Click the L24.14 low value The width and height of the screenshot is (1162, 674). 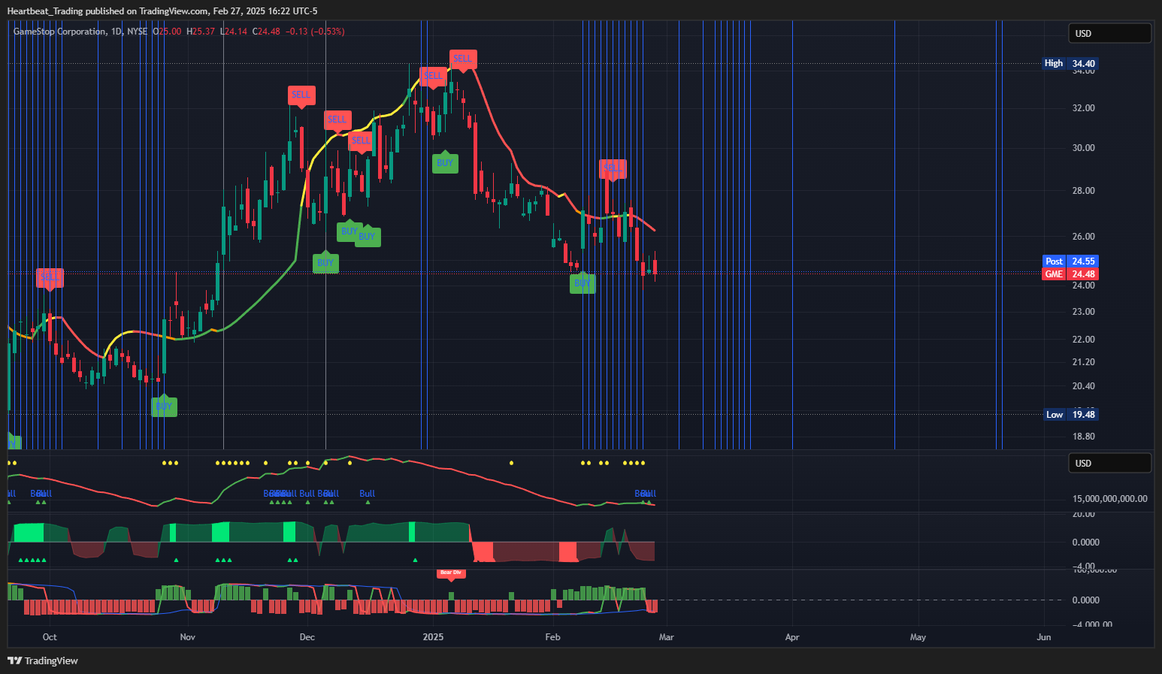tap(234, 32)
